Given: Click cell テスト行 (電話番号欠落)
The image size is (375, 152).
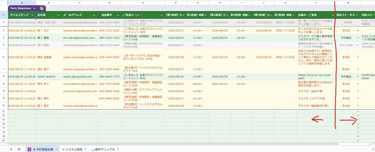Looking at the screenshot, I should 316,106.
